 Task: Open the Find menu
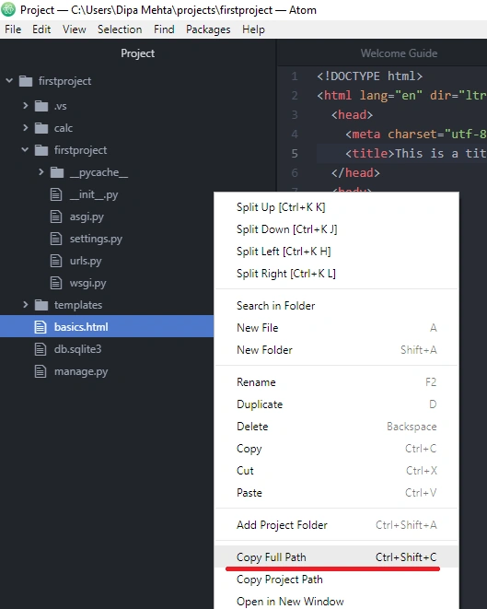tap(164, 29)
